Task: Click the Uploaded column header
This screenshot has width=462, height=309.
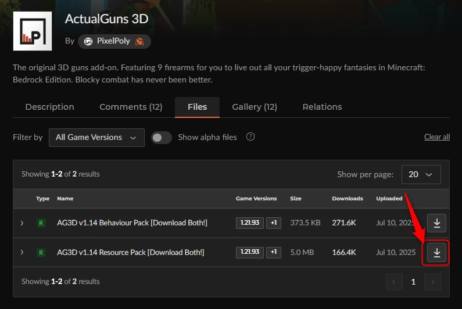Action: 389,199
